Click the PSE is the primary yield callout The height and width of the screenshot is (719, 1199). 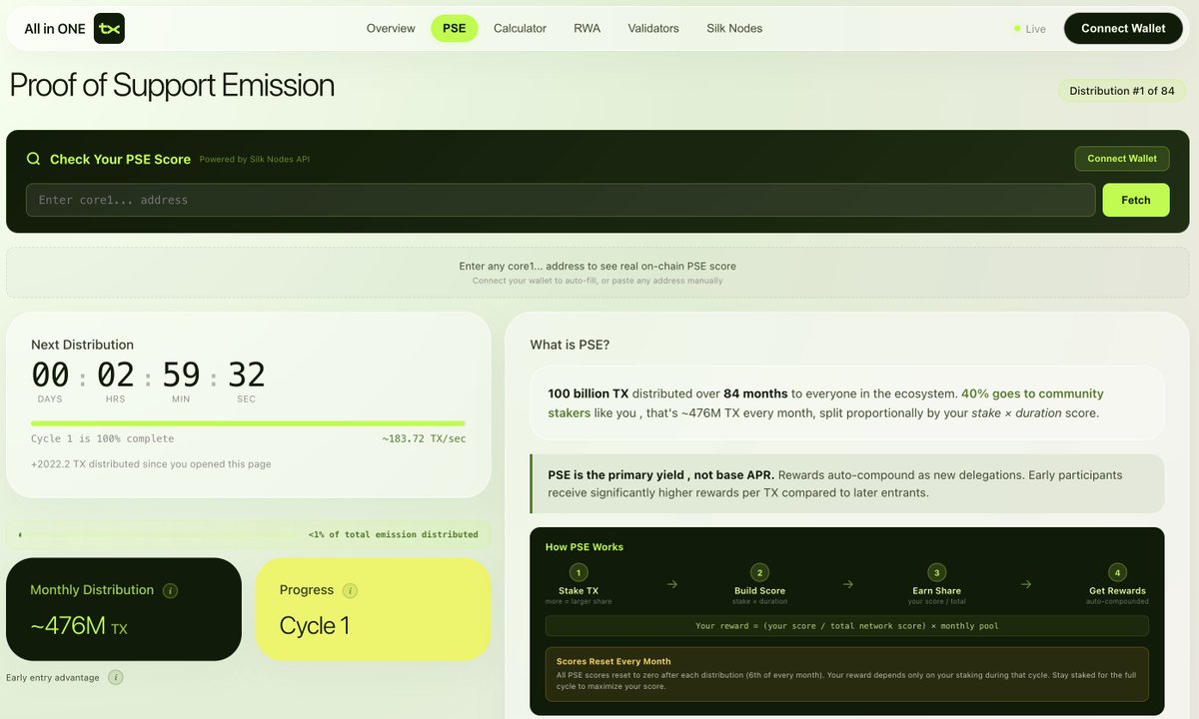(x=847, y=484)
